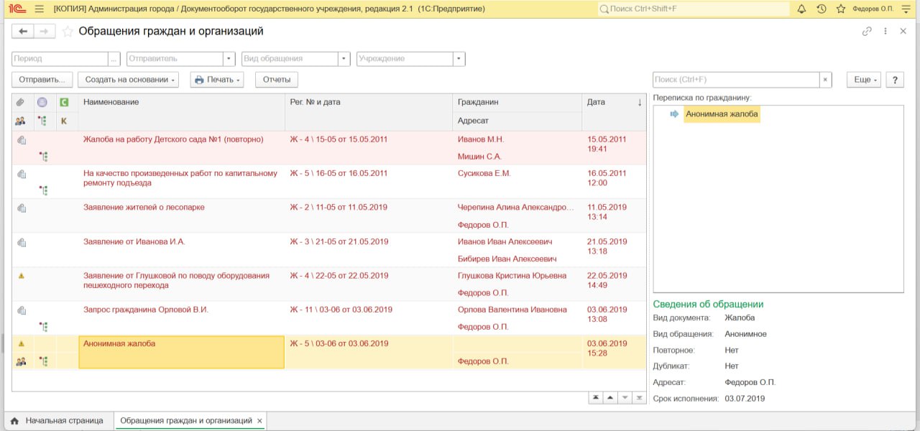Go forward with the right arrow
Image resolution: width=920 pixels, height=431 pixels.
(44, 32)
